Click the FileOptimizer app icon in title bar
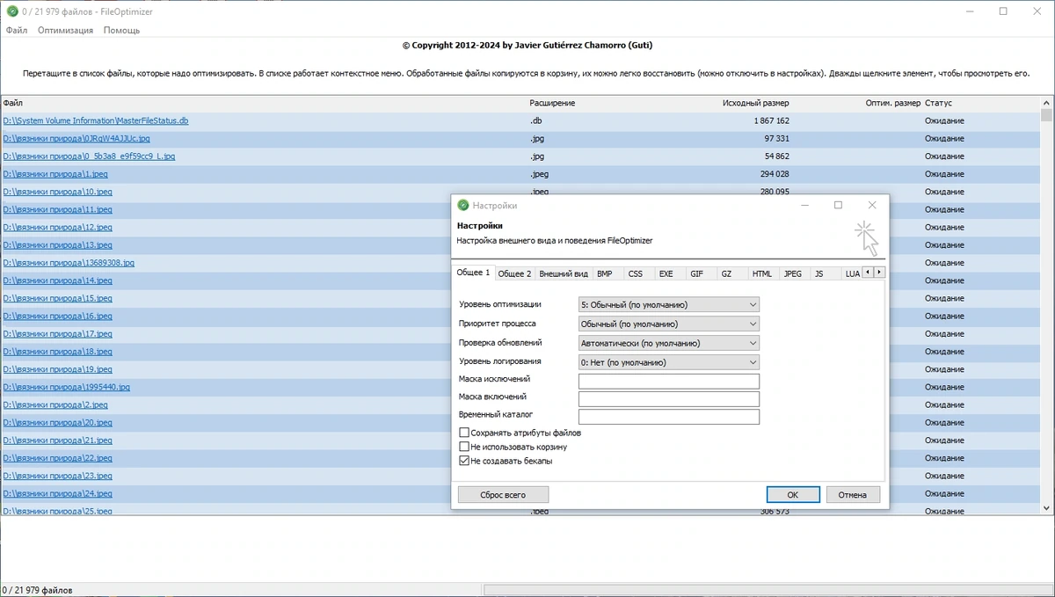The image size is (1055, 597). click(x=11, y=11)
